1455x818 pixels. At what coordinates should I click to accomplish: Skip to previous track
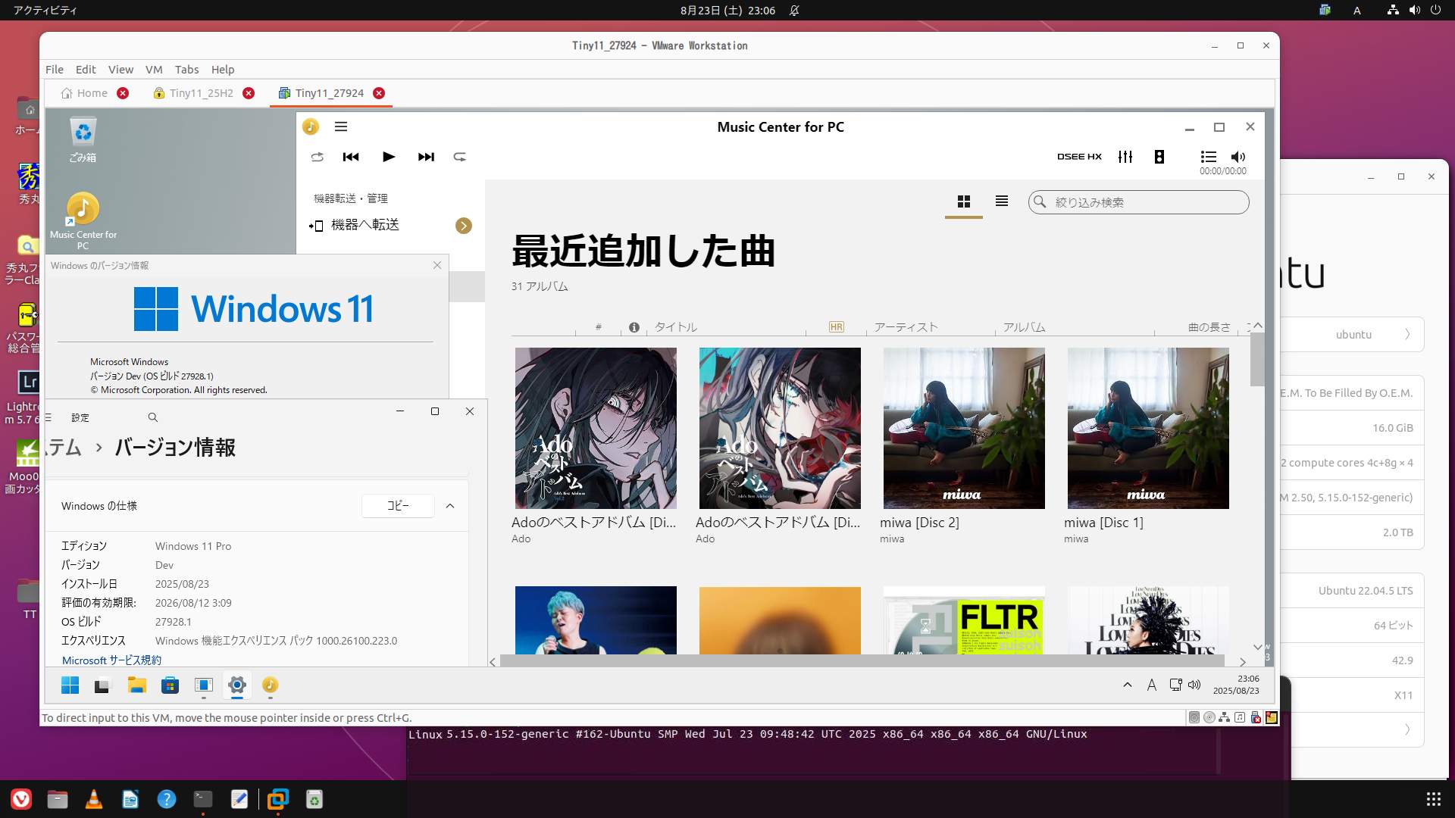click(351, 157)
